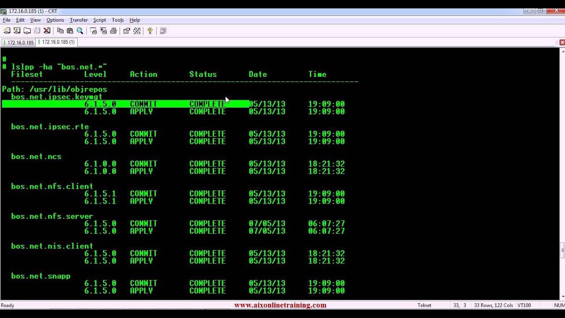Open Session Options toolbar icon

[x=127, y=31]
